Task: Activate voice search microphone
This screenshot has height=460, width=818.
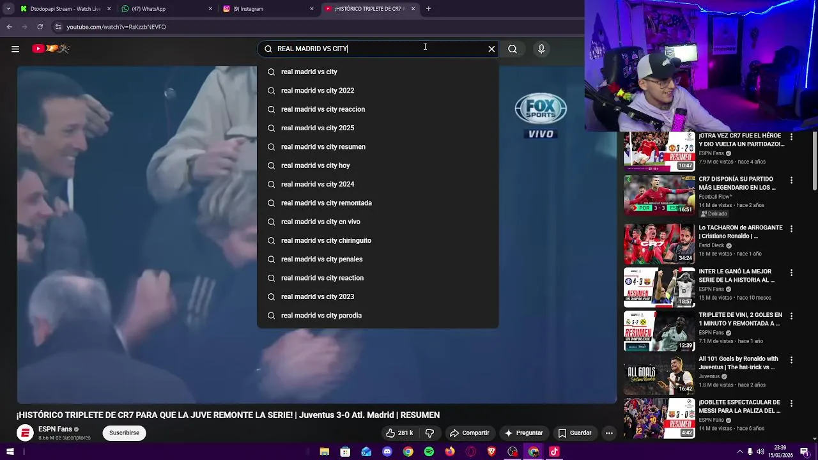Action: [x=541, y=49]
